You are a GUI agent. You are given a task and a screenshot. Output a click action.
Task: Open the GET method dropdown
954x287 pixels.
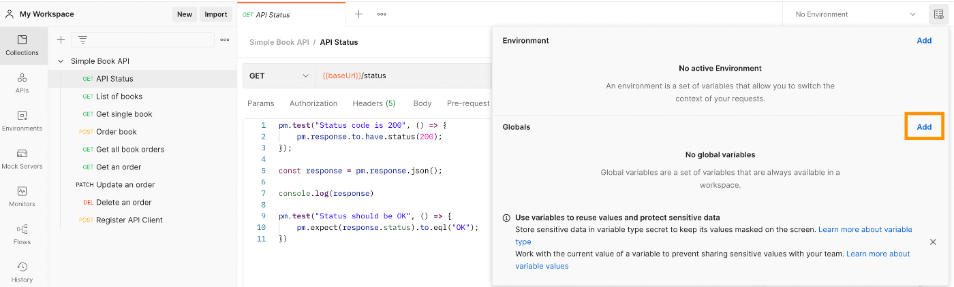click(x=279, y=75)
